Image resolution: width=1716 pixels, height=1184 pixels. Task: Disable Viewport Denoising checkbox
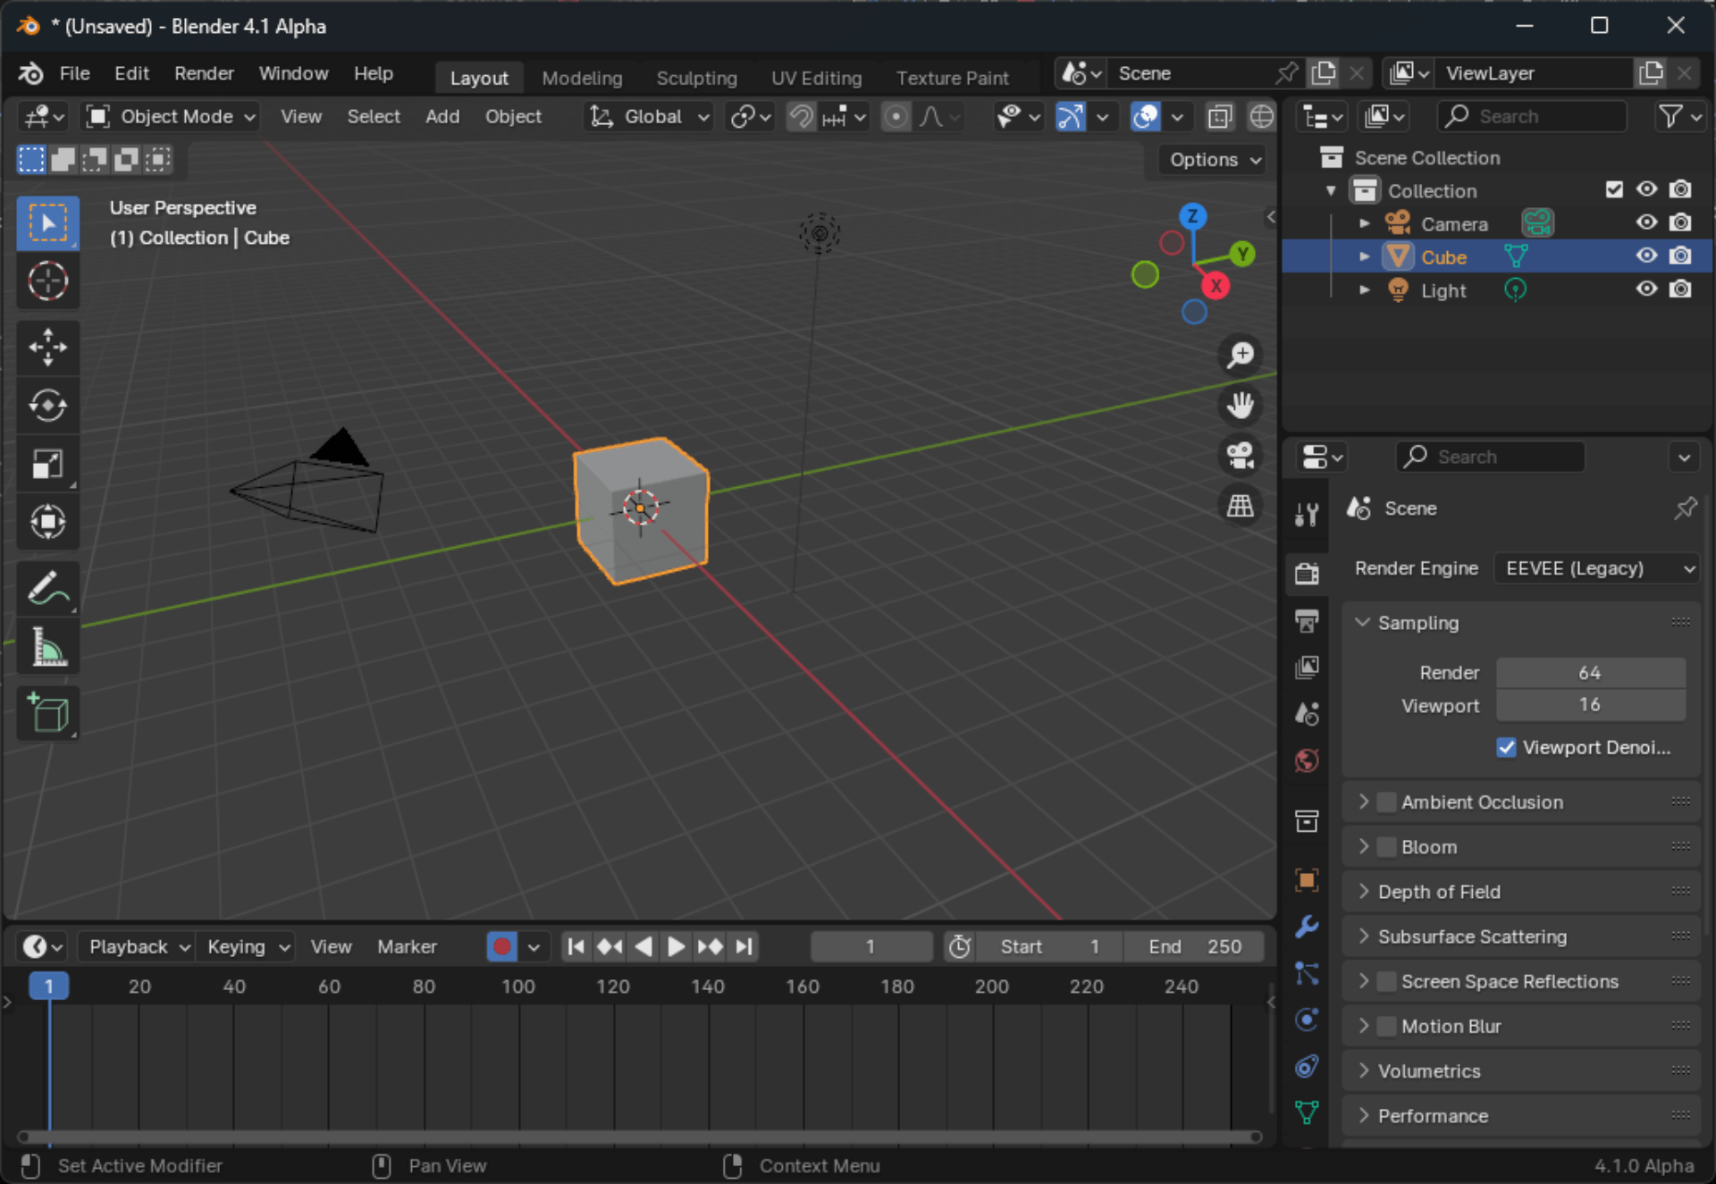(x=1507, y=748)
